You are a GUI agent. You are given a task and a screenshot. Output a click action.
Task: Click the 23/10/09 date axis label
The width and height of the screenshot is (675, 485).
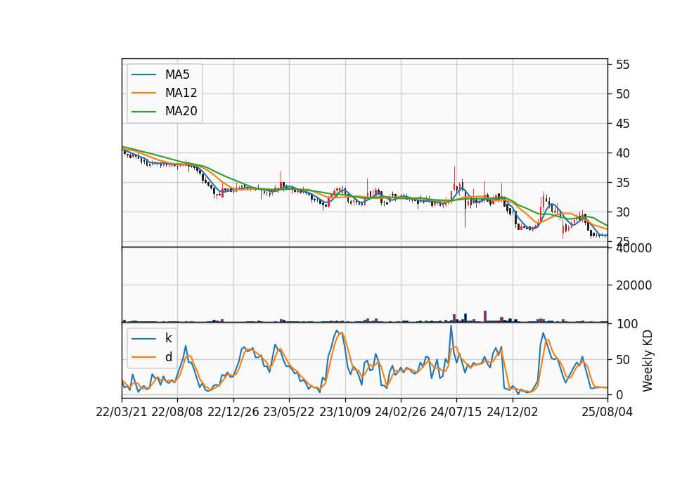(345, 412)
